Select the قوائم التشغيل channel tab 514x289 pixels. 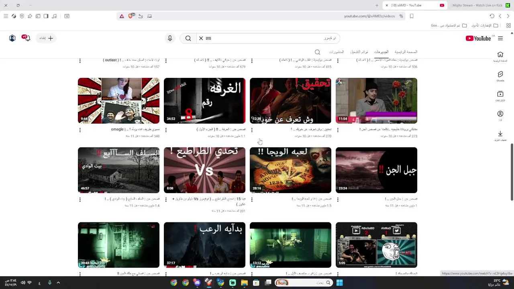(359, 52)
